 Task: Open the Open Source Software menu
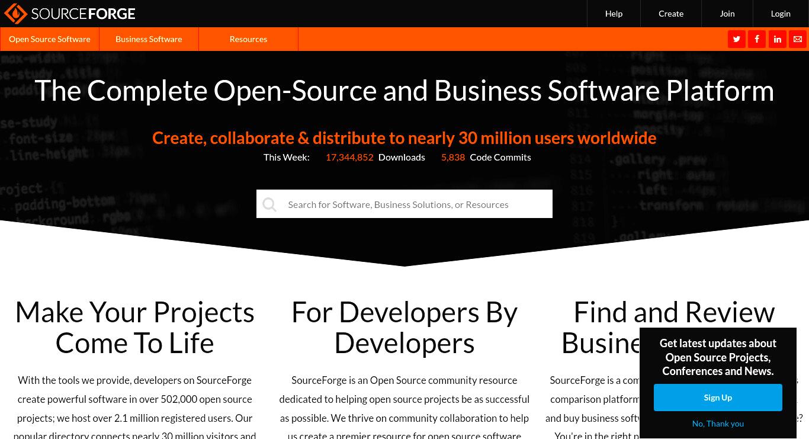tap(50, 39)
